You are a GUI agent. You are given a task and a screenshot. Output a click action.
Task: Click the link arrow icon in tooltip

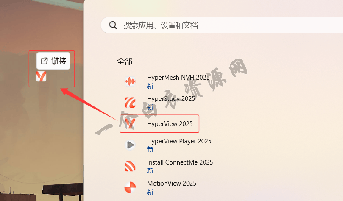coord(44,61)
